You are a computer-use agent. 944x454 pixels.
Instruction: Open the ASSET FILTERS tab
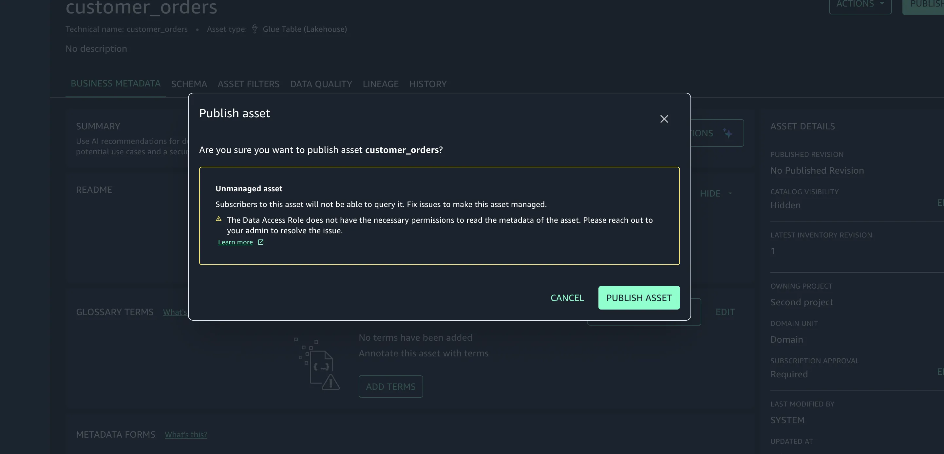click(x=249, y=84)
